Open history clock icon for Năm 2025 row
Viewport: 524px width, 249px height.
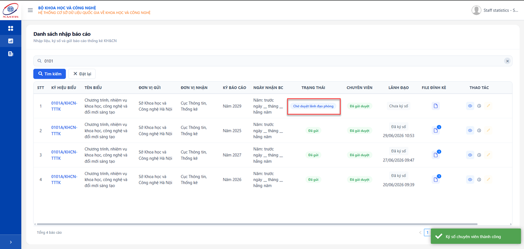pyautogui.click(x=479, y=130)
